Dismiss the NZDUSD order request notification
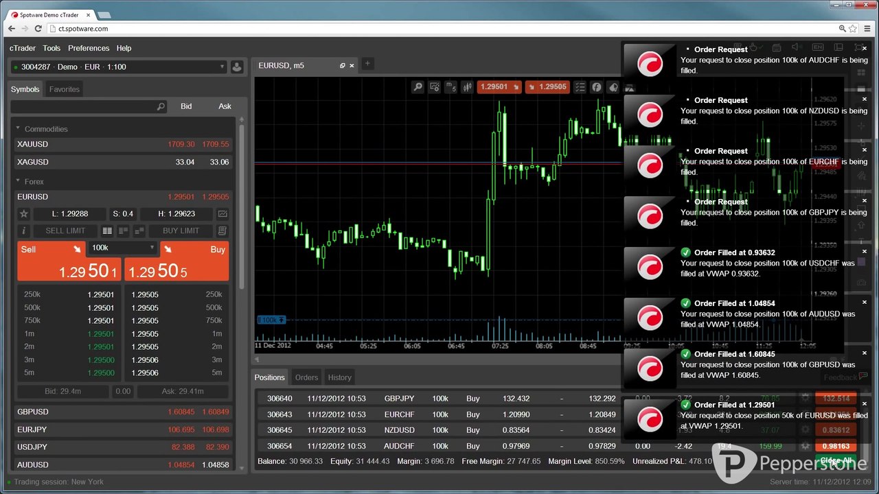Screen dimensions: 879x494 (865, 99)
